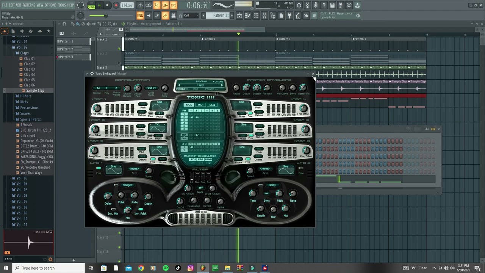Open the Held VT glide mode selector
This screenshot has height=273, width=485.
pyautogui.click(x=151, y=88)
